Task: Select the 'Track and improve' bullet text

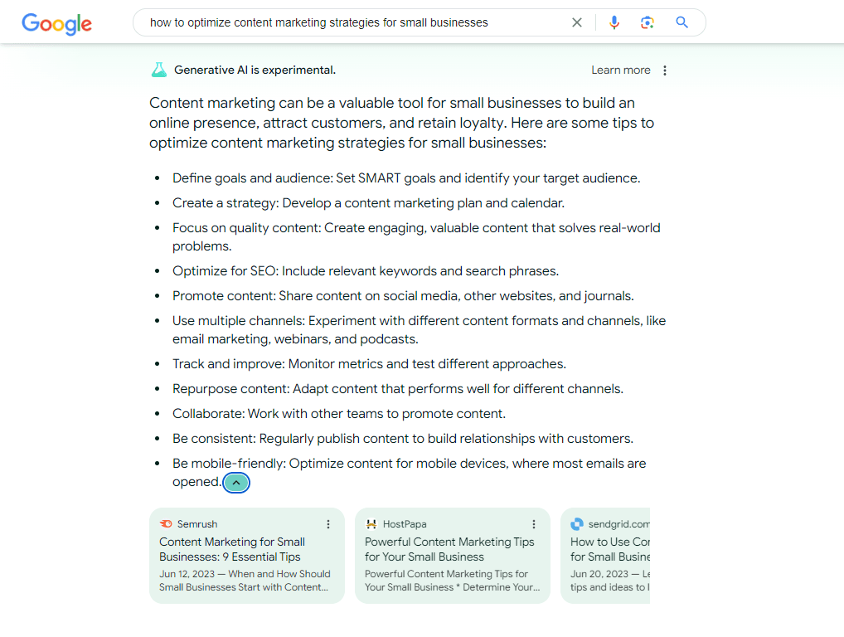Action: point(369,364)
